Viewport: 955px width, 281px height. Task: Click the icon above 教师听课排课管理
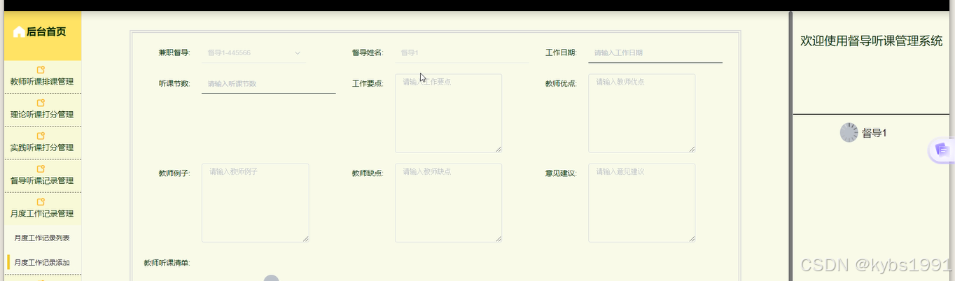click(x=41, y=70)
